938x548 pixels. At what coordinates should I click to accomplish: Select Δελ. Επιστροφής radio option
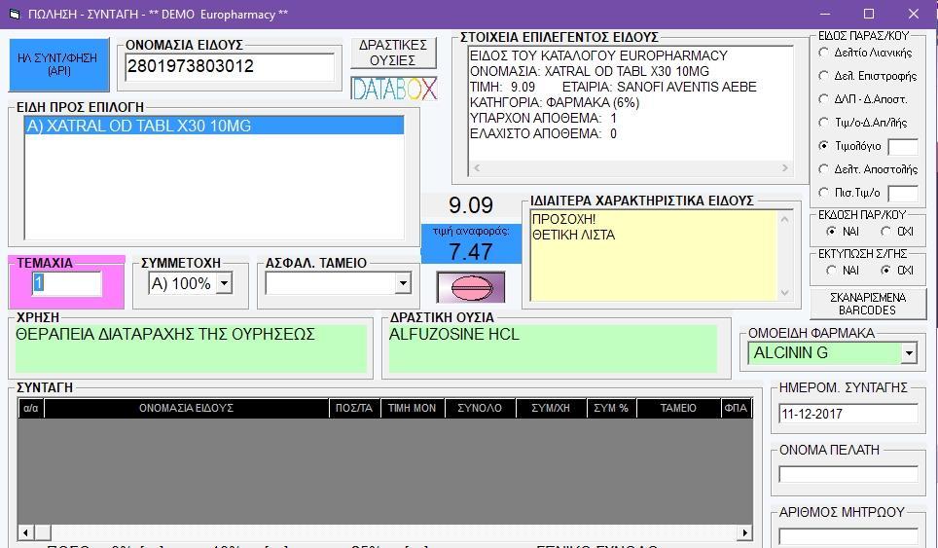point(823,76)
